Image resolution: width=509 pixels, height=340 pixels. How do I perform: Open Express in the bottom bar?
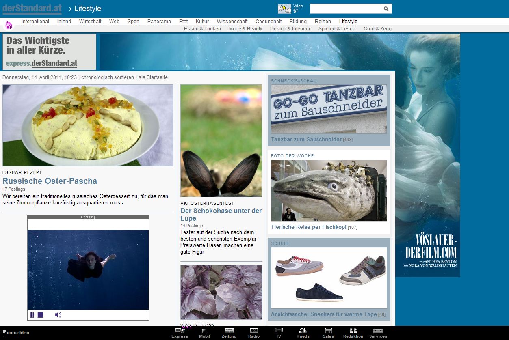(x=180, y=333)
